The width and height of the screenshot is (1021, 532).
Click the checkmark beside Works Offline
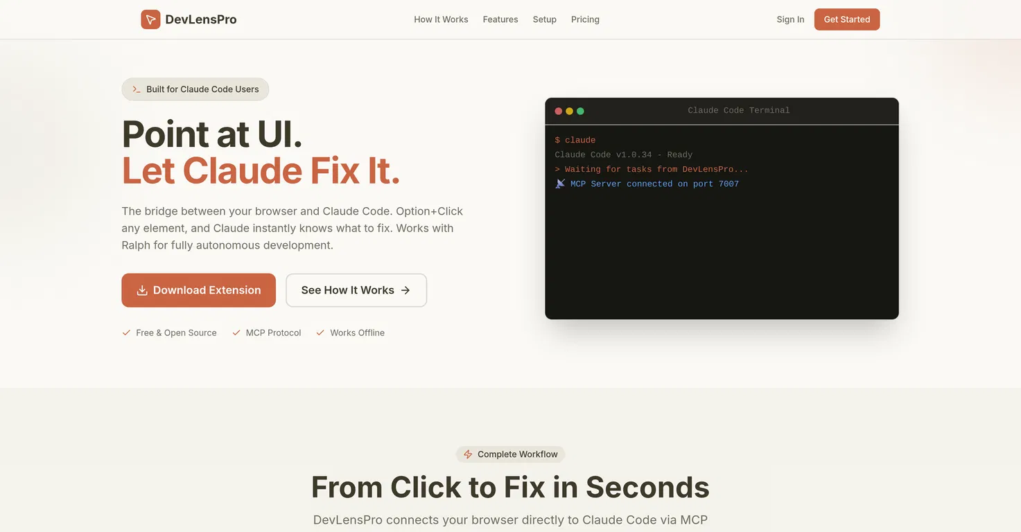(320, 332)
